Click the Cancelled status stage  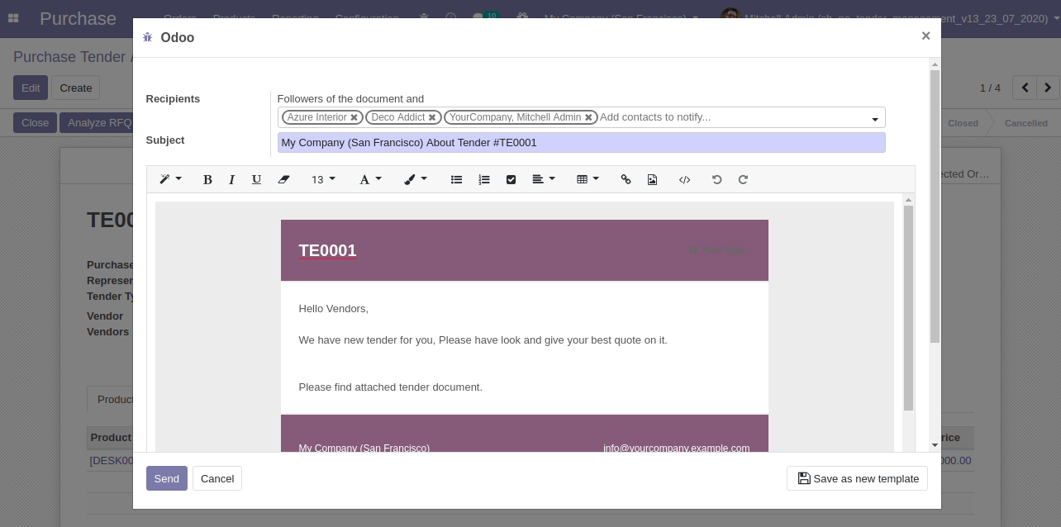tap(1025, 123)
